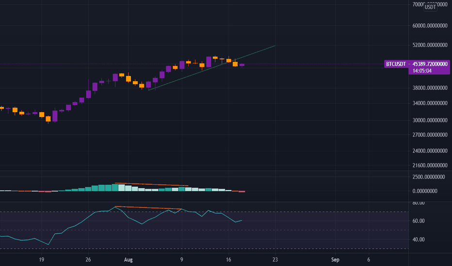Viewport: 452px width, 266px height.
Task: Click the 0.00000000 MACD zero label
Action: coord(425,191)
